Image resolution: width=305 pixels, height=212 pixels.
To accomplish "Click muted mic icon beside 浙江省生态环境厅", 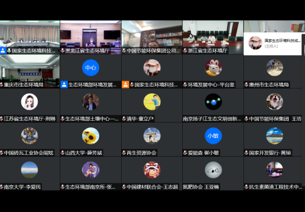I will tap(185, 51).
